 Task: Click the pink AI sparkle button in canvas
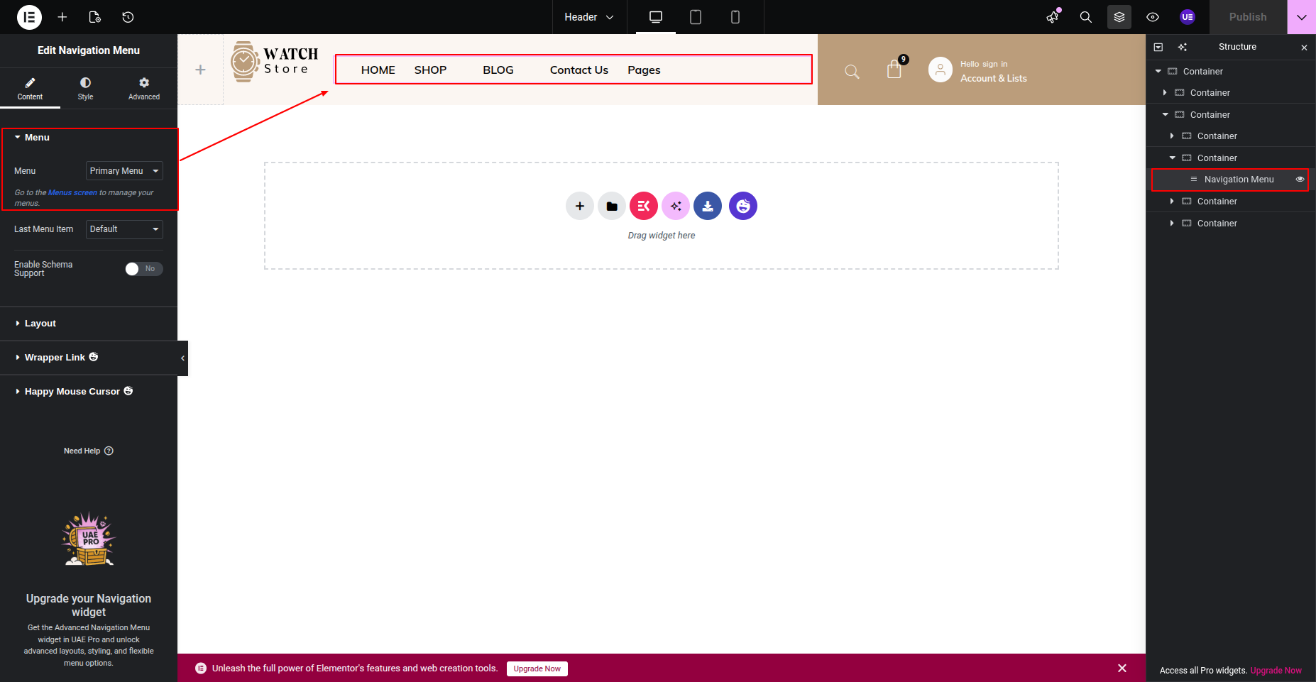tap(675, 206)
